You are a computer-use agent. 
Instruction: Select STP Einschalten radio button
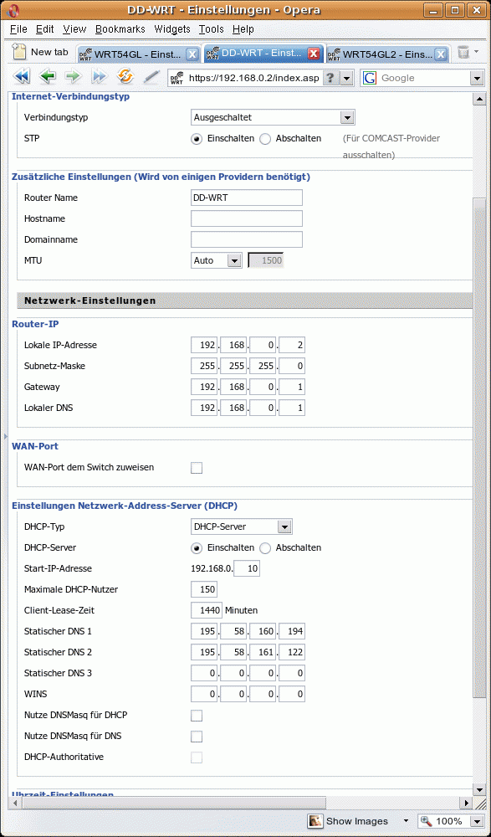(197, 139)
